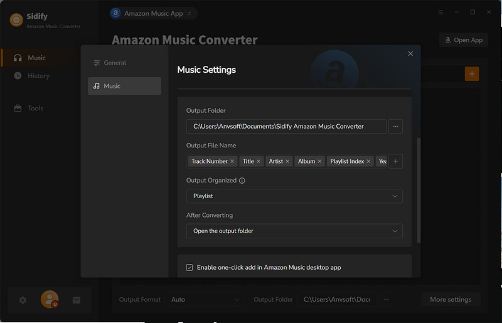Image resolution: width=502 pixels, height=323 pixels.
Task: Select the Music settings tab
Action: [124, 86]
